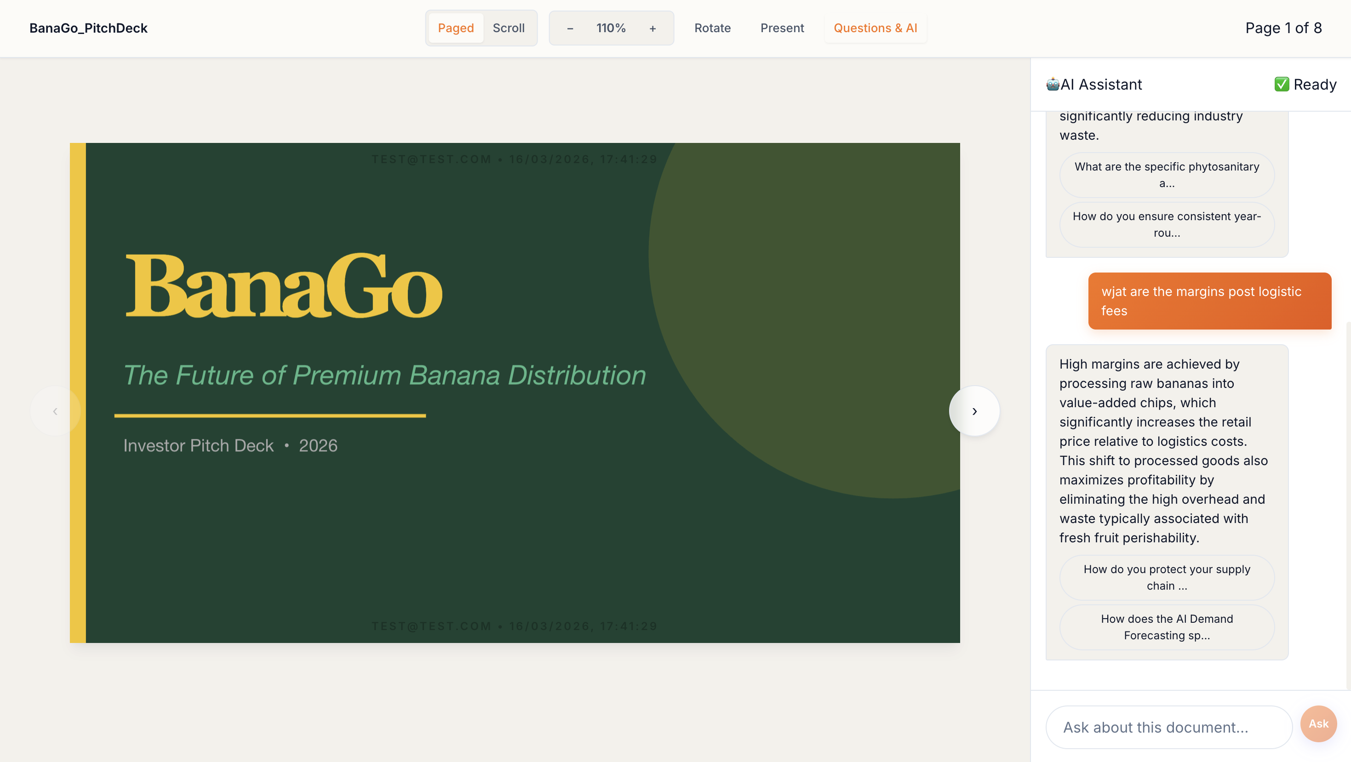Switch to Paged view mode

[455, 28]
